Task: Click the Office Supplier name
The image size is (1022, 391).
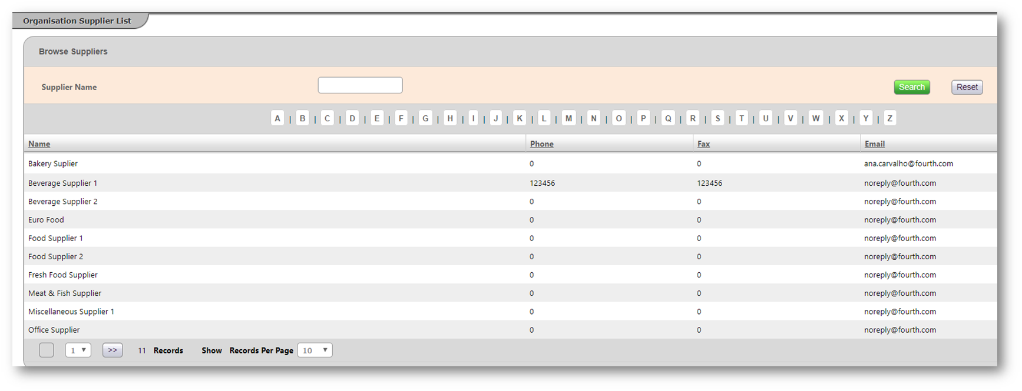Action: [54, 330]
